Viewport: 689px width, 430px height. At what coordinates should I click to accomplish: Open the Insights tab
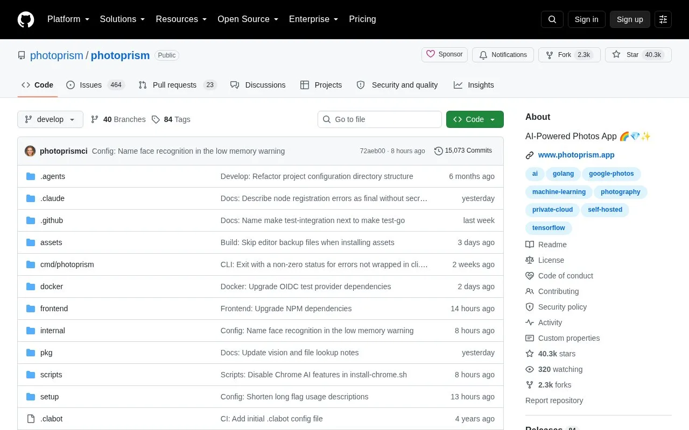coord(474,85)
